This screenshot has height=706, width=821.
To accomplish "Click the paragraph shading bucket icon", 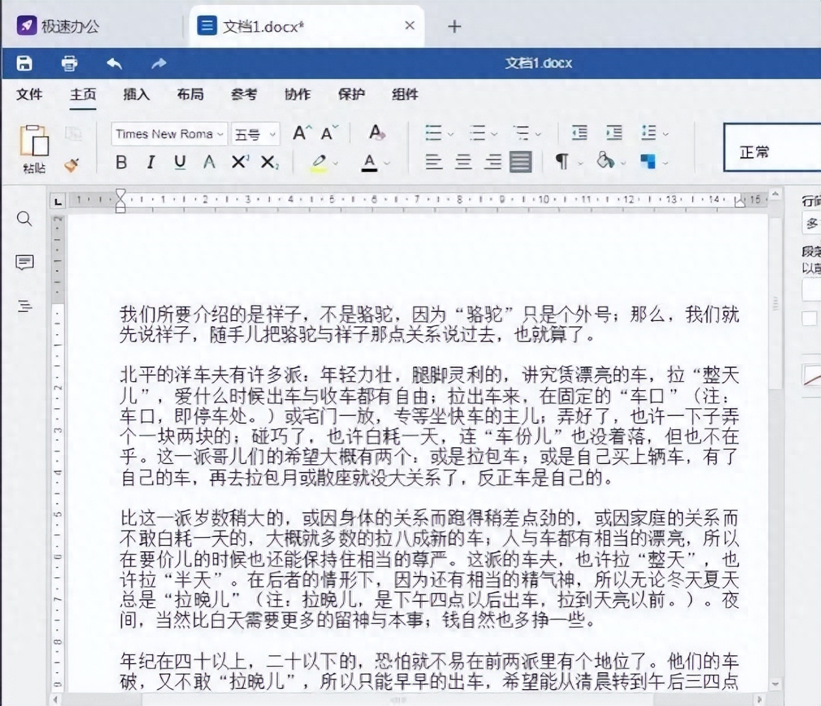I will (x=605, y=161).
